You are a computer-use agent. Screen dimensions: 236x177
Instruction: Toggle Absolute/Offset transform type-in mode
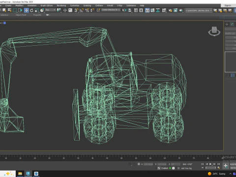coord(139,164)
